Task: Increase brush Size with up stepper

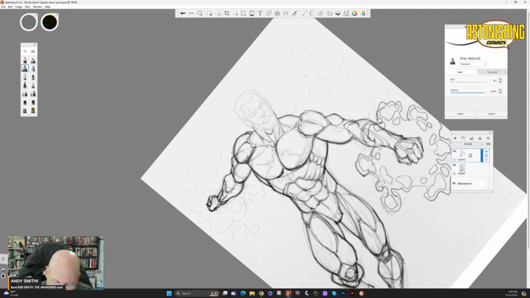Action: tap(500, 79)
